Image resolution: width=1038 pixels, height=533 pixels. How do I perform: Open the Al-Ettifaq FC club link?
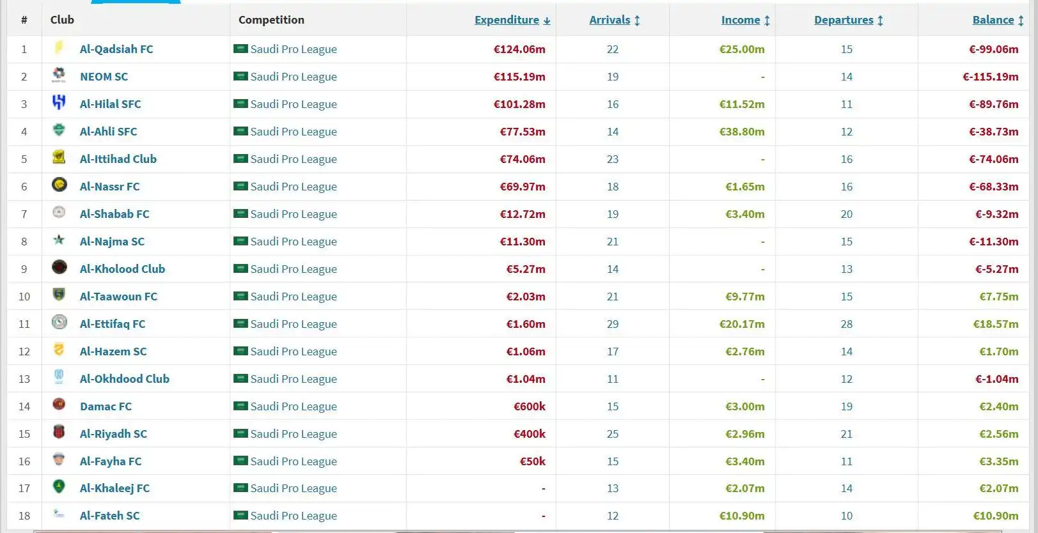click(113, 324)
